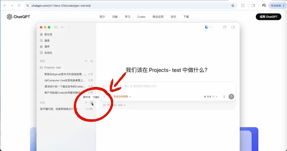The height and width of the screenshot is (151, 287).
Task: Click the Codex message input field
Action: tap(168, 86)
